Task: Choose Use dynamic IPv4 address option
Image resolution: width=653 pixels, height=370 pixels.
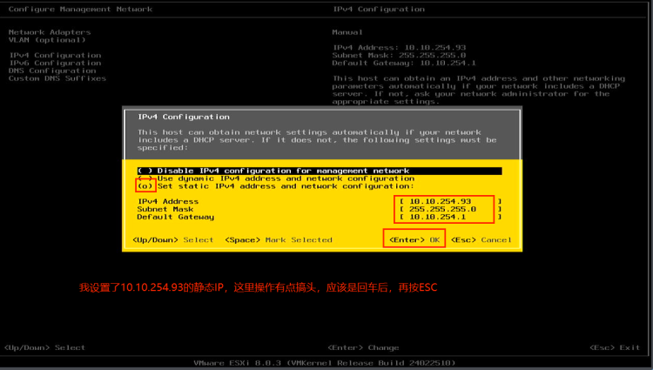Action: click(276, 178)
